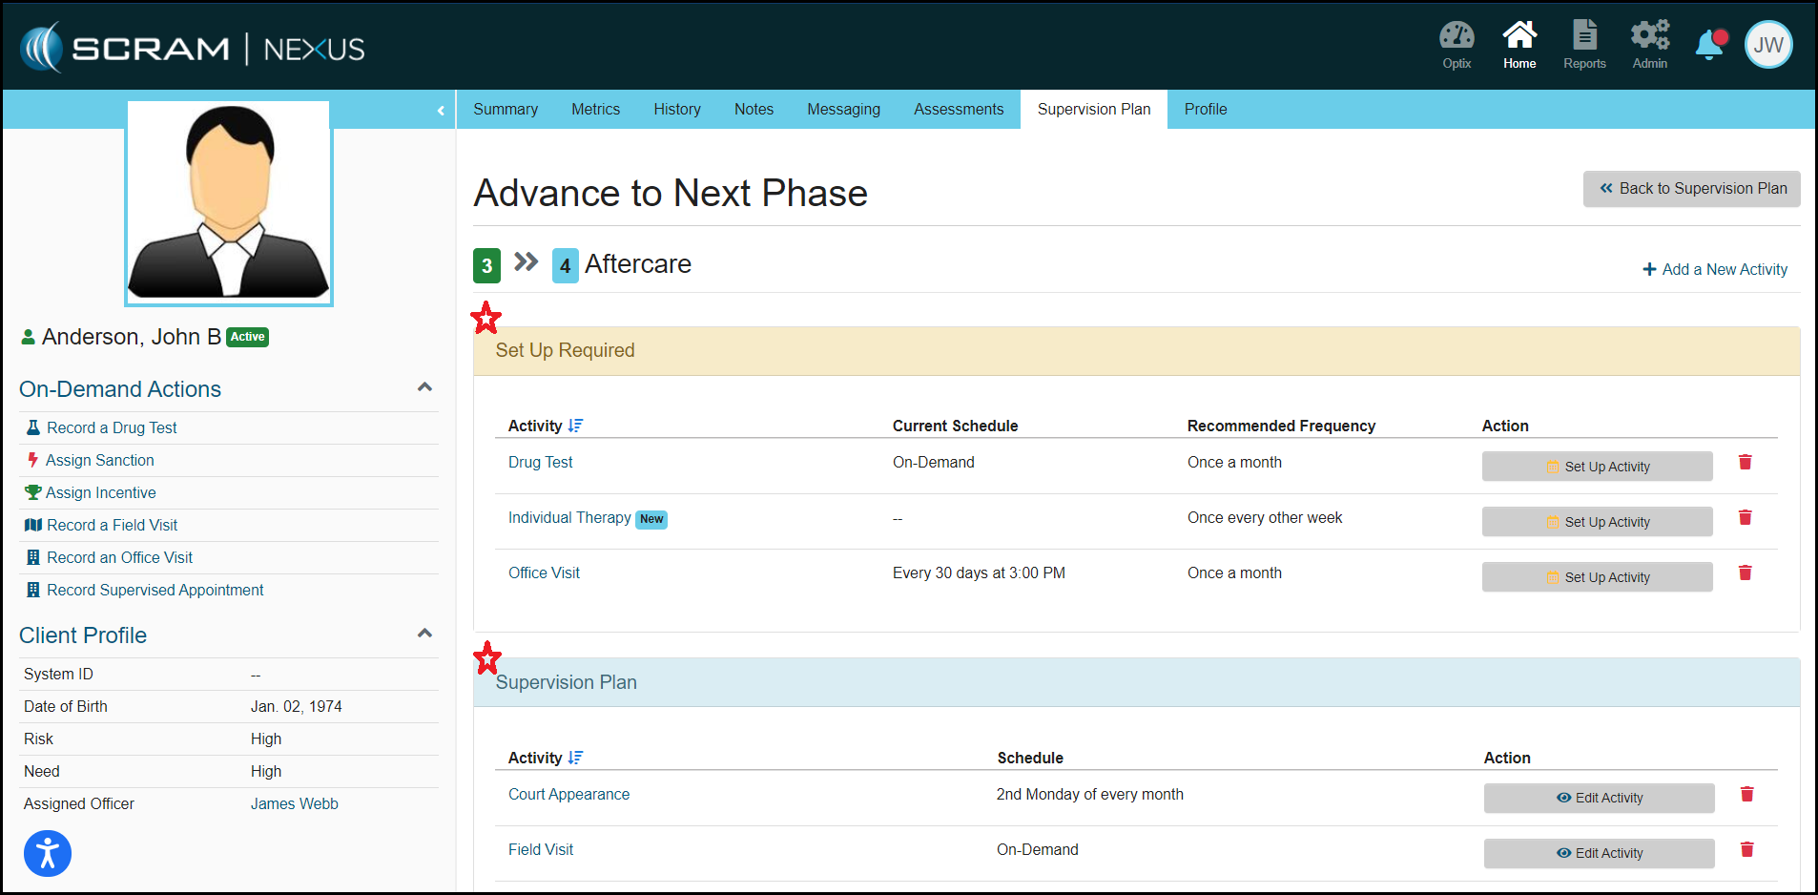
Task: Collapse the left sidebar panel arrow
Action: click(441, 111)
